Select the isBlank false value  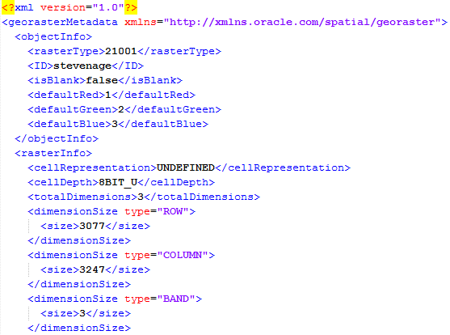pyautogui.click(x=102, y=80)
